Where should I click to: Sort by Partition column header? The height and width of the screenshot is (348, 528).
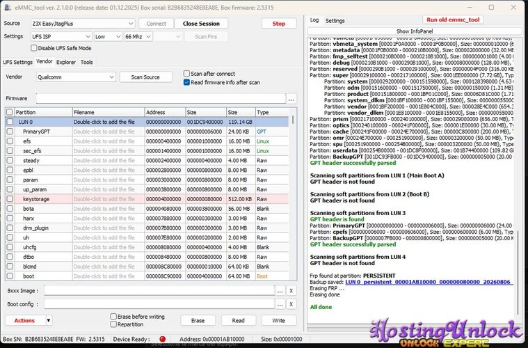(43, 112)
